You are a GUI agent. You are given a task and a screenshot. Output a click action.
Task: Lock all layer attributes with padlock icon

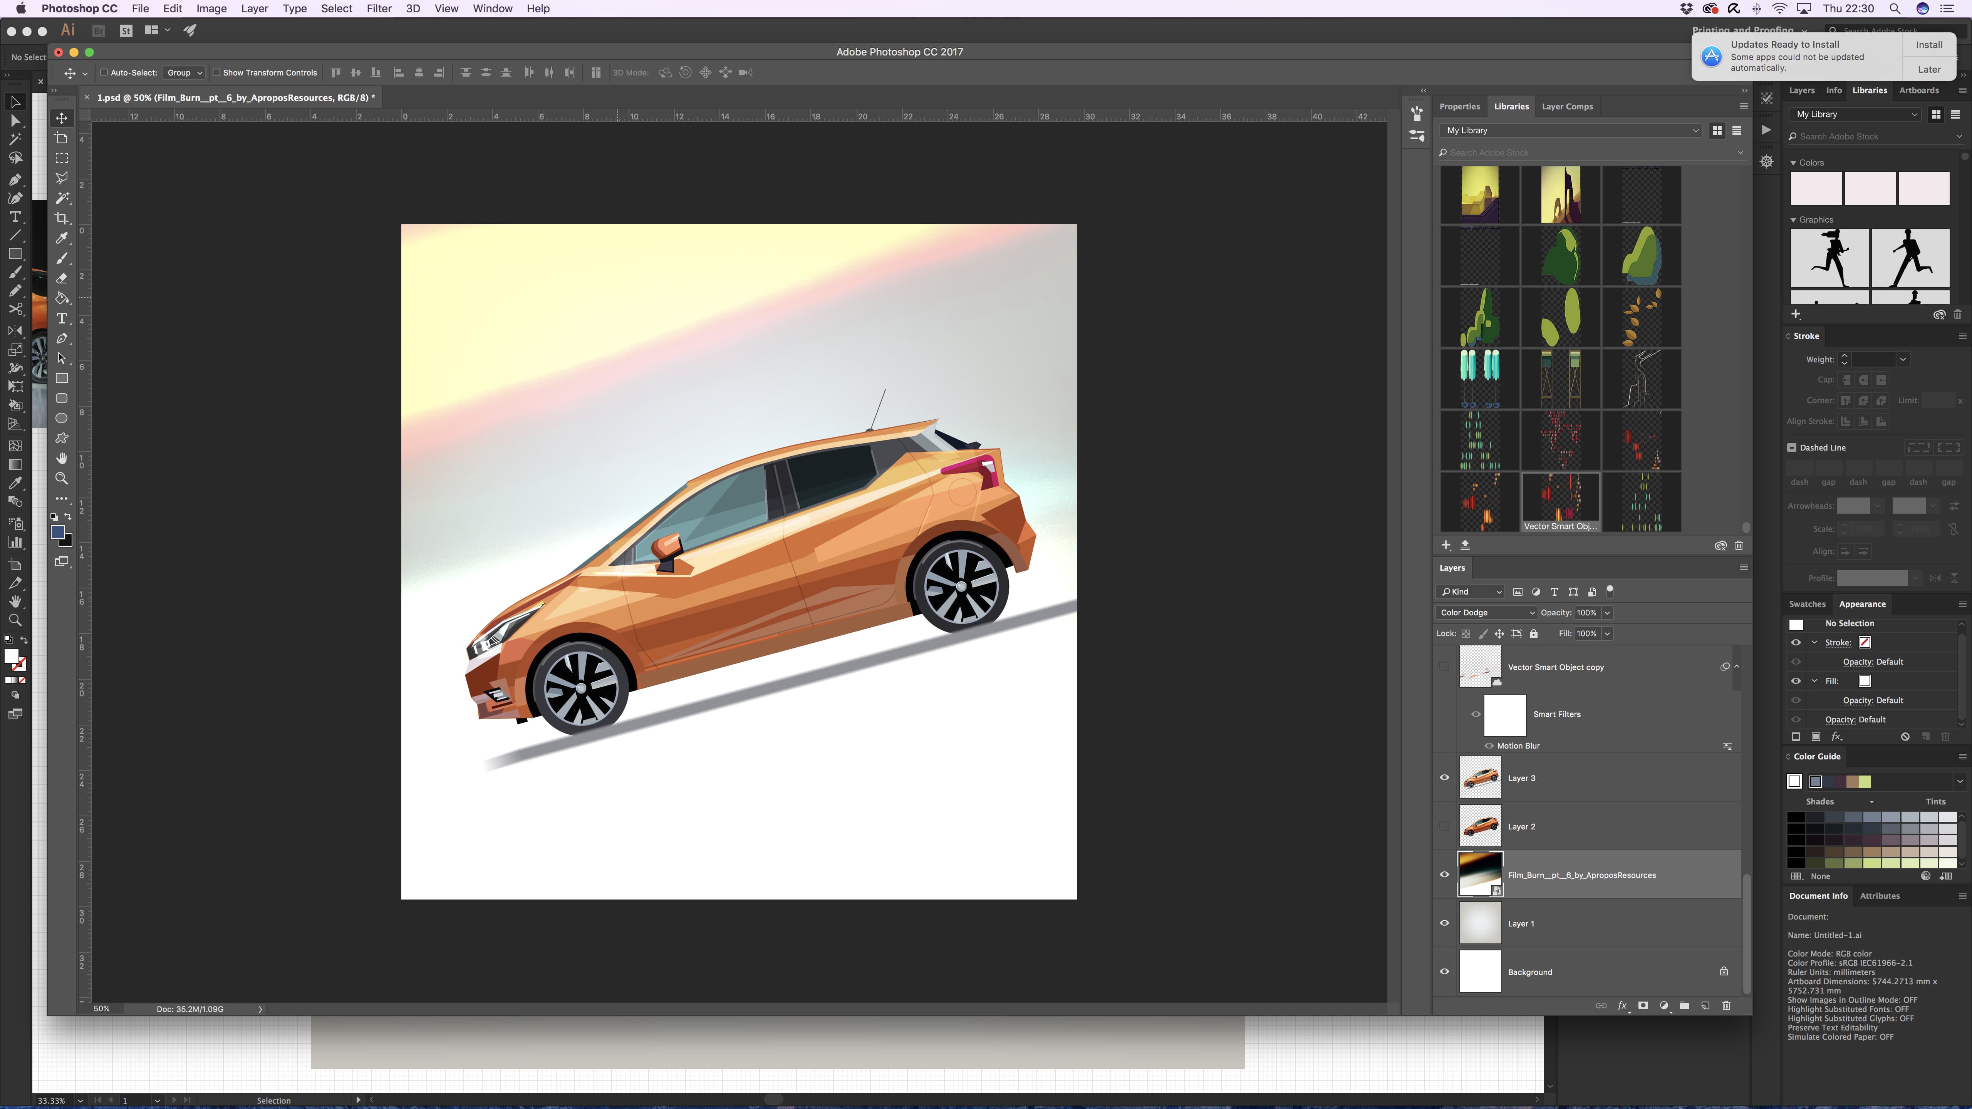(1533, 634)
